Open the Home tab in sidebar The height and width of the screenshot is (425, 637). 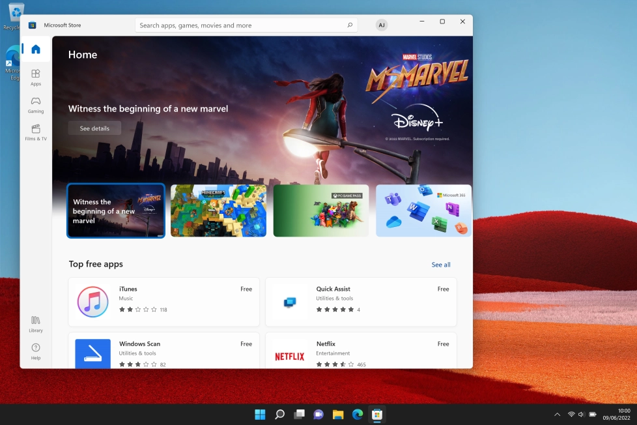click(x=36, y=50)
